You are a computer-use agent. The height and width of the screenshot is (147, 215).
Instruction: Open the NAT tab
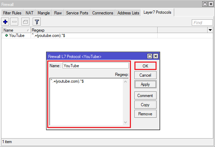point(30,13)
